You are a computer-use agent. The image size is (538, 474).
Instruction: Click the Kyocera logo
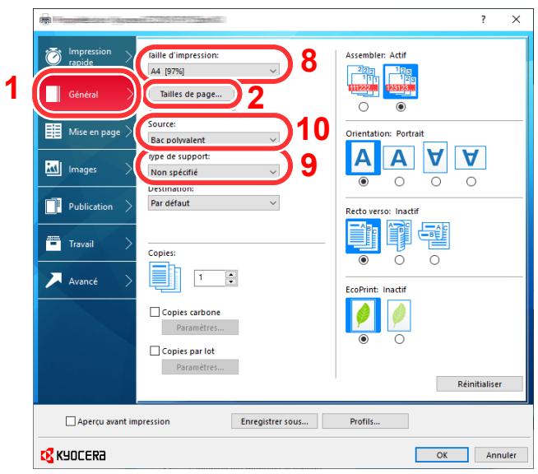click(73, 455)
